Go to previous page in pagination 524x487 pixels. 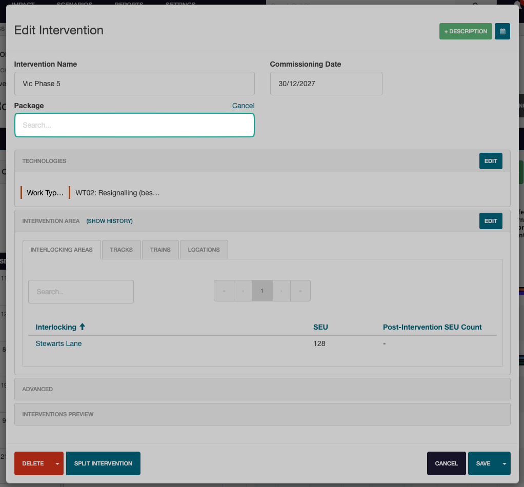tap(243, 291)
